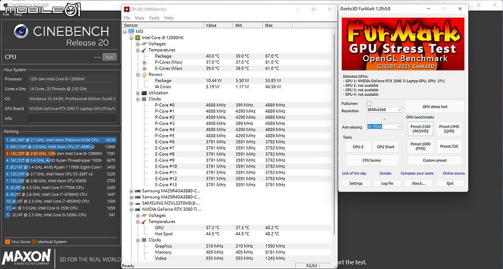Click the CPUID HWMonitor title bar icon

126,10
